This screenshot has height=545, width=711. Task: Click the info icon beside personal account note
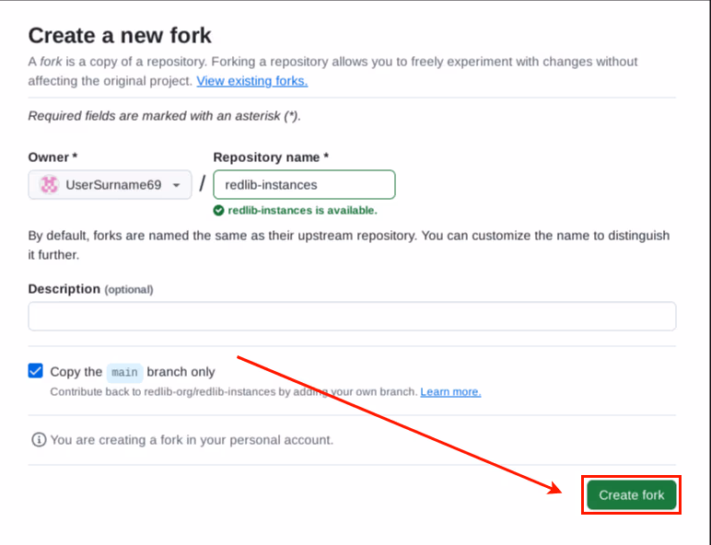(39, 440)
